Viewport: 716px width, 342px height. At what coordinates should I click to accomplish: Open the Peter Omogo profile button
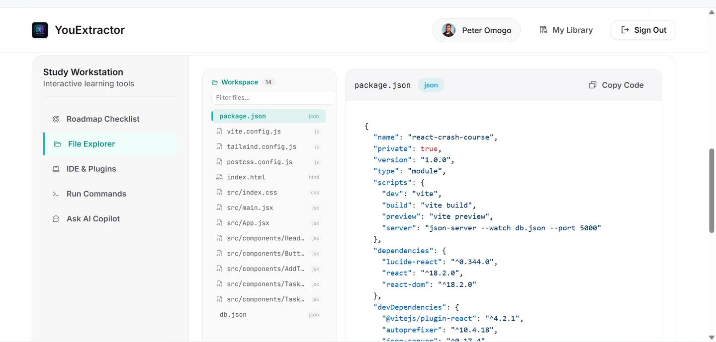click(x=476, y=30)
